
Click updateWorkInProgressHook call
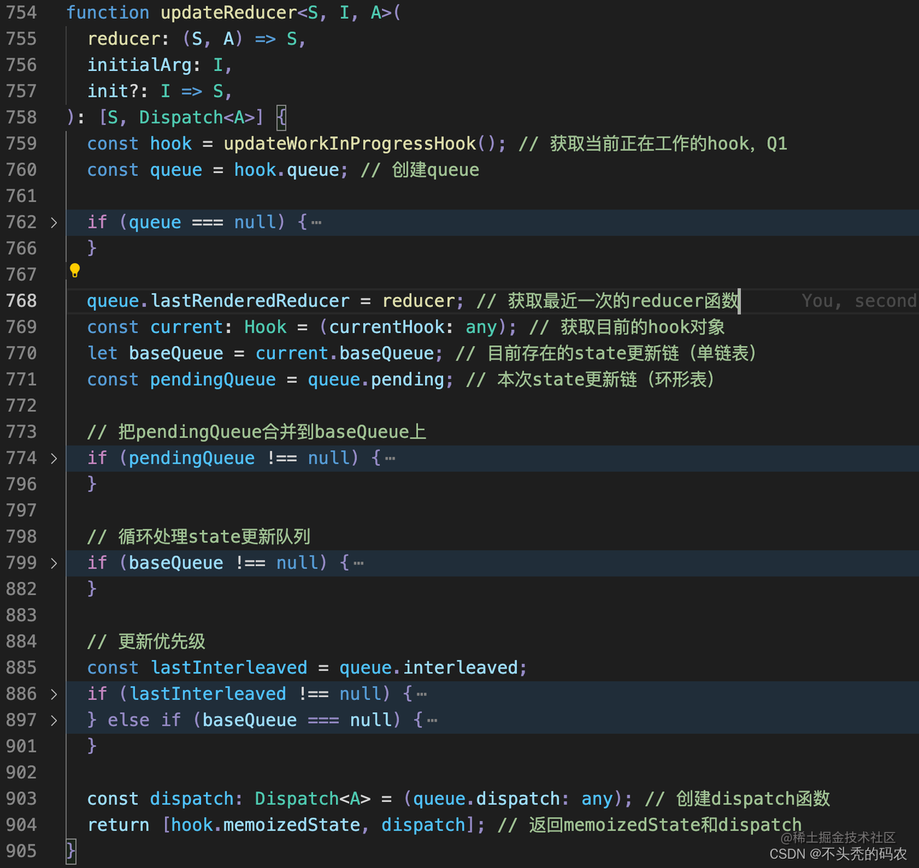[350, 144]
